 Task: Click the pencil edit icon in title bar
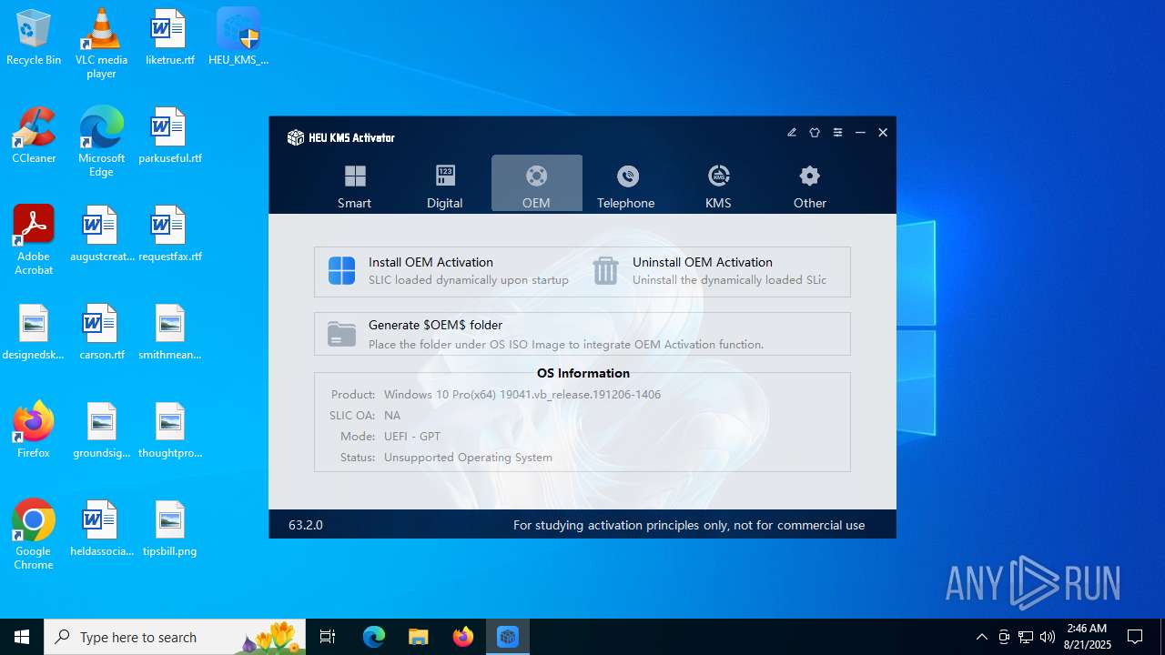[x=792, y=133]
